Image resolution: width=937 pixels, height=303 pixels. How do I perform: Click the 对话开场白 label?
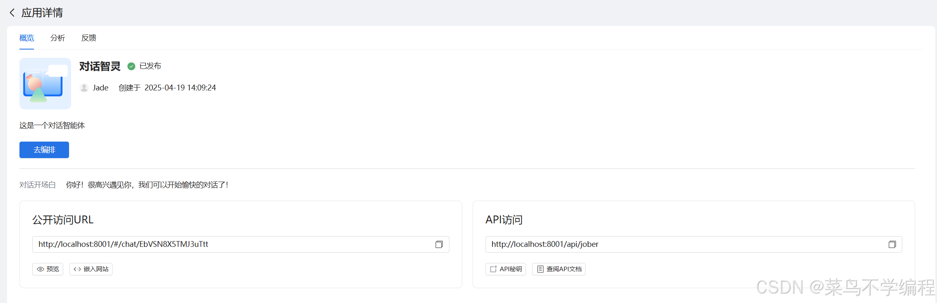(x=38, y=185)
